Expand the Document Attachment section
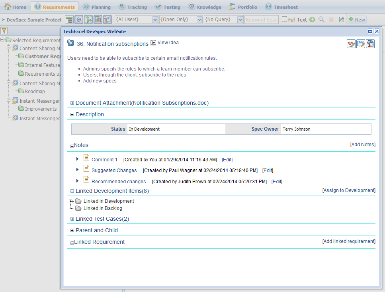The width and height of the screenshot is (385, 292). (x=72, y=103)
